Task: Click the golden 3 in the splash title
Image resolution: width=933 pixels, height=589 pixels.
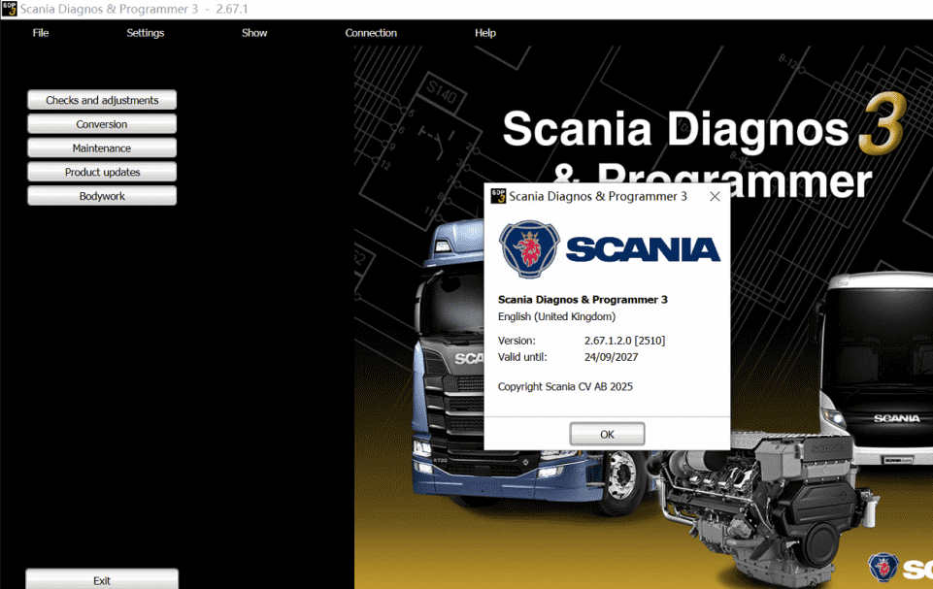Action: (883, 127)
